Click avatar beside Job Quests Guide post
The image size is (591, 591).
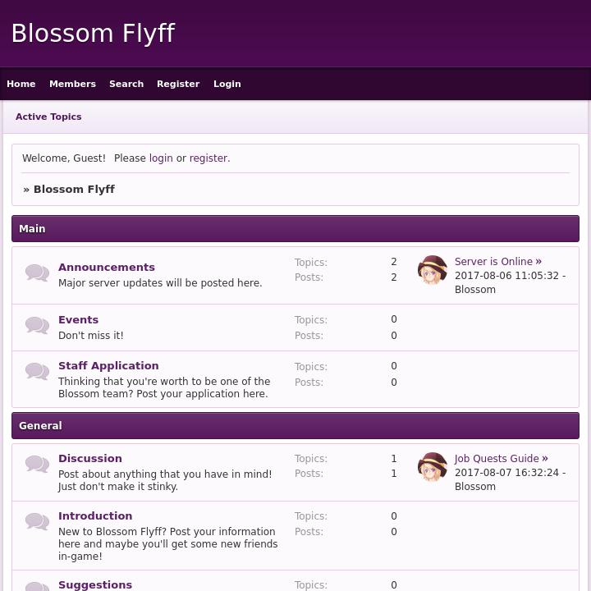pos(433,467)
